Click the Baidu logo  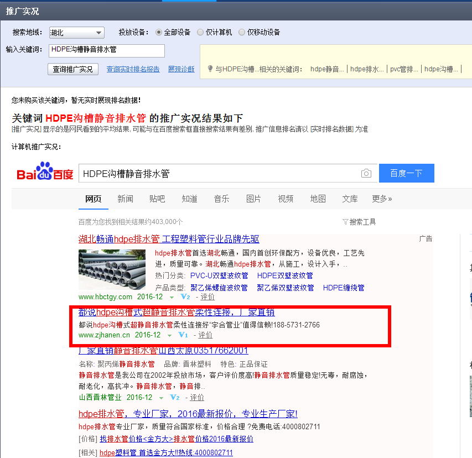45,171
